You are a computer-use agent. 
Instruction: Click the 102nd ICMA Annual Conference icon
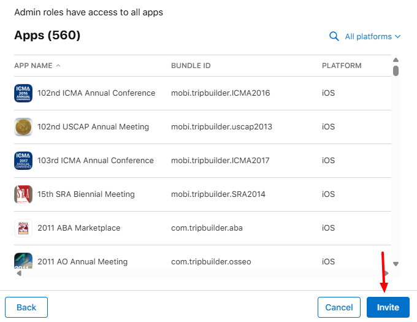click(x=23, y=93)
